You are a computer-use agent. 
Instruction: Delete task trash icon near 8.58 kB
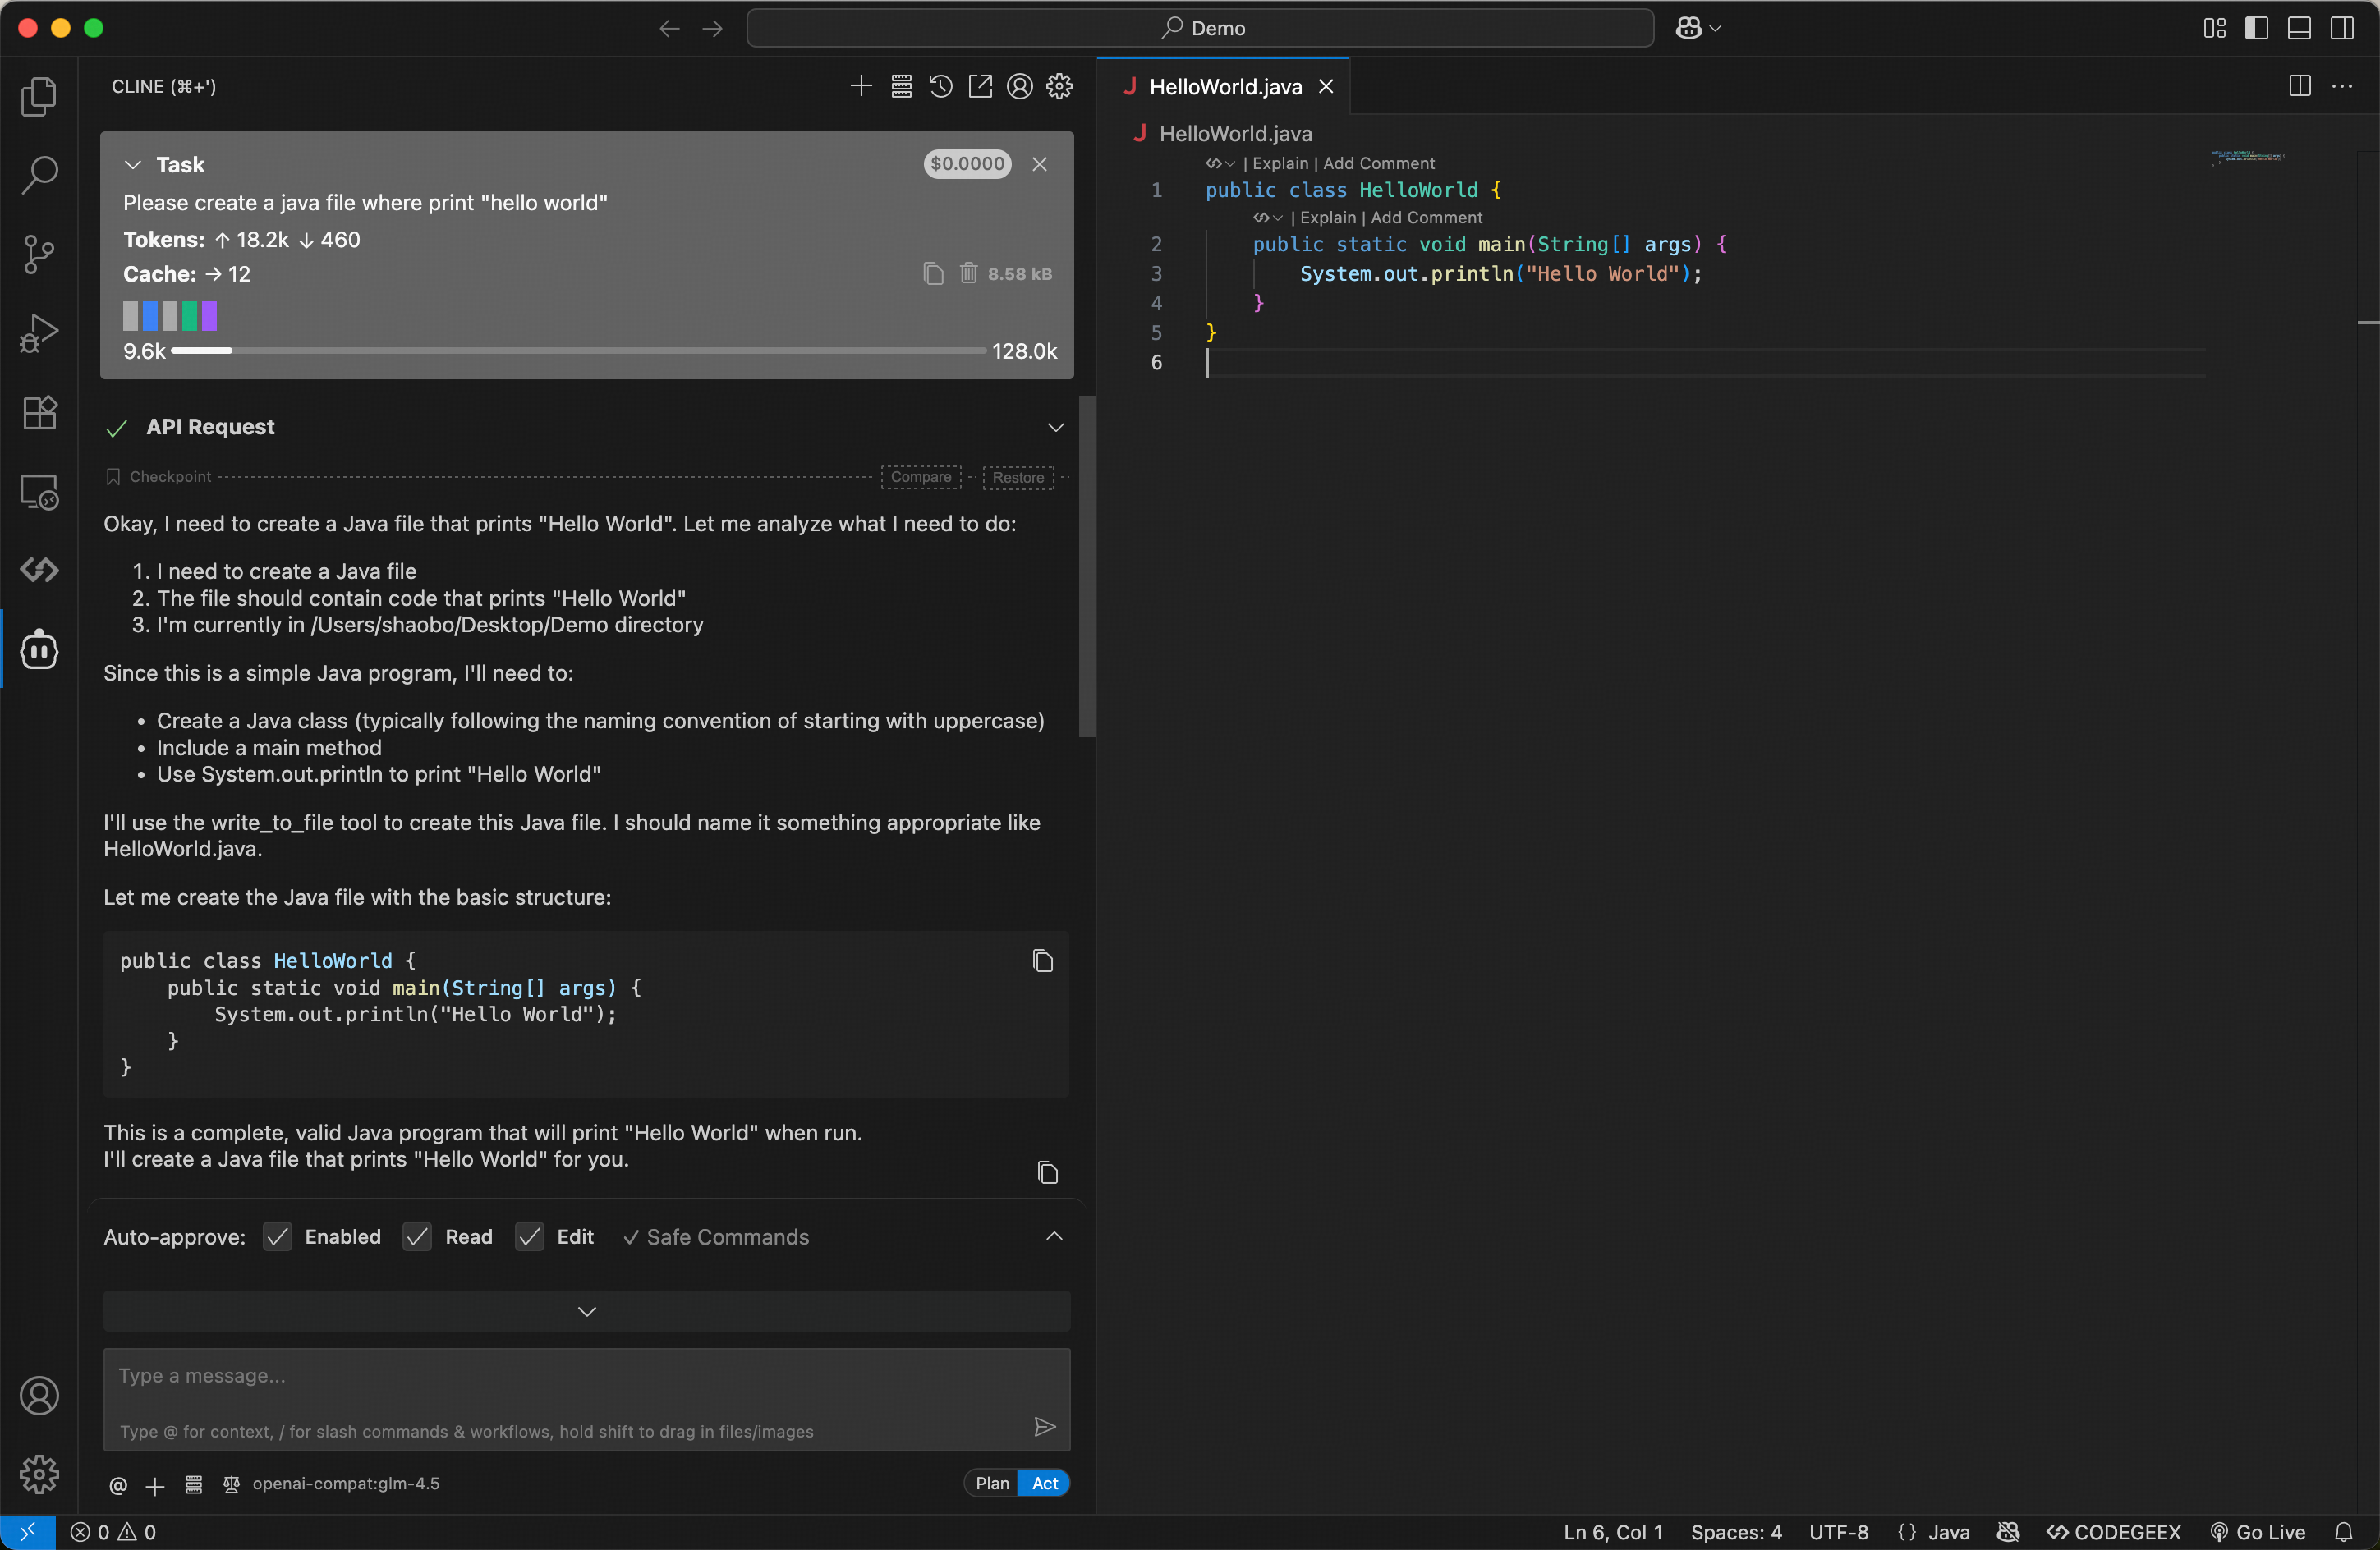[968, 273]
